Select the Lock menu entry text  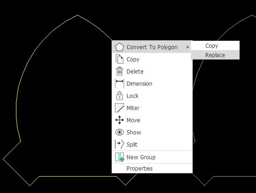coord(132,96)
